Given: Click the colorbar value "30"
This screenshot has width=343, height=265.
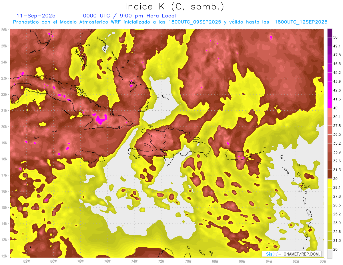Looking at the screenshot, I should pos(335,179).
